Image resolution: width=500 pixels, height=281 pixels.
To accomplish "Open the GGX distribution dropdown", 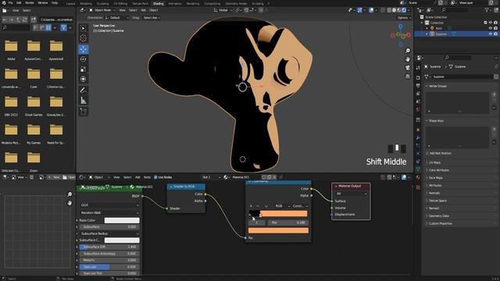I will (109, 205).
